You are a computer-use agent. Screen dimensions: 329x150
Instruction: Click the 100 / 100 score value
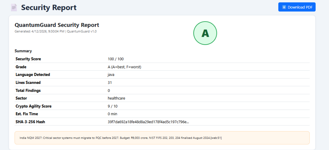point(116,59)
